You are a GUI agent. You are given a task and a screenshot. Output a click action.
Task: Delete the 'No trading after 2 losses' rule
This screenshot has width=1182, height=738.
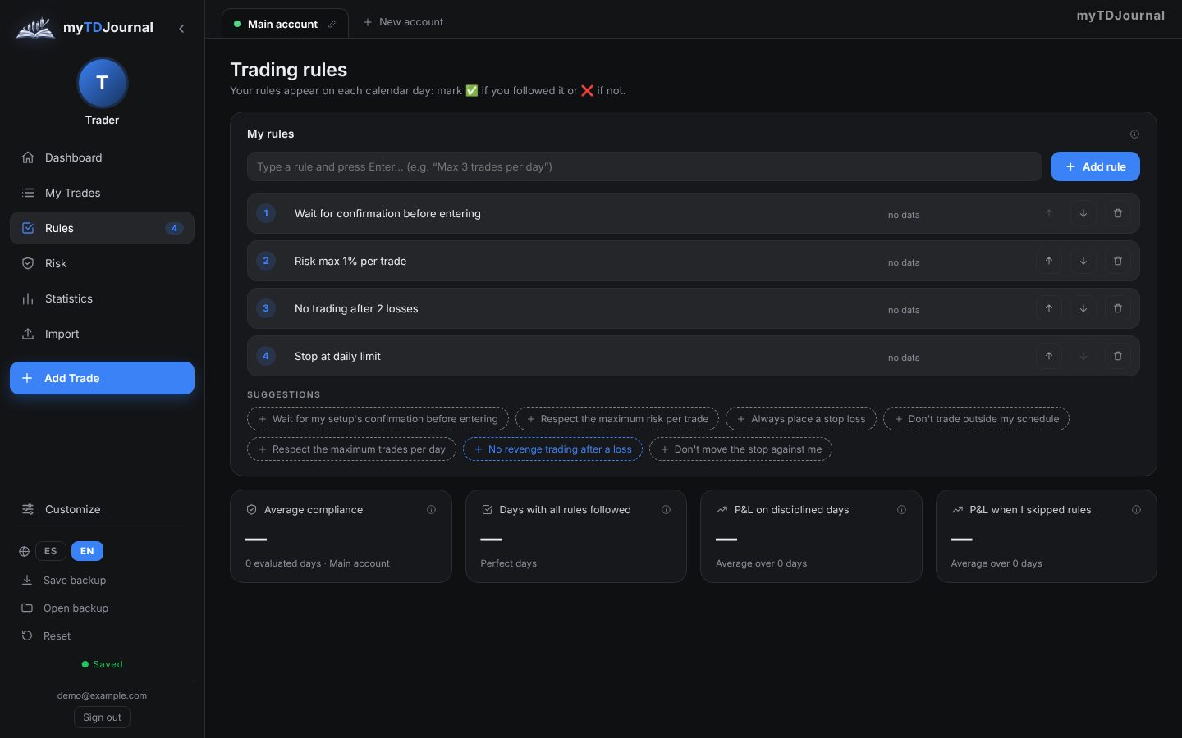pyautogui.click(x=1118, y=308)
